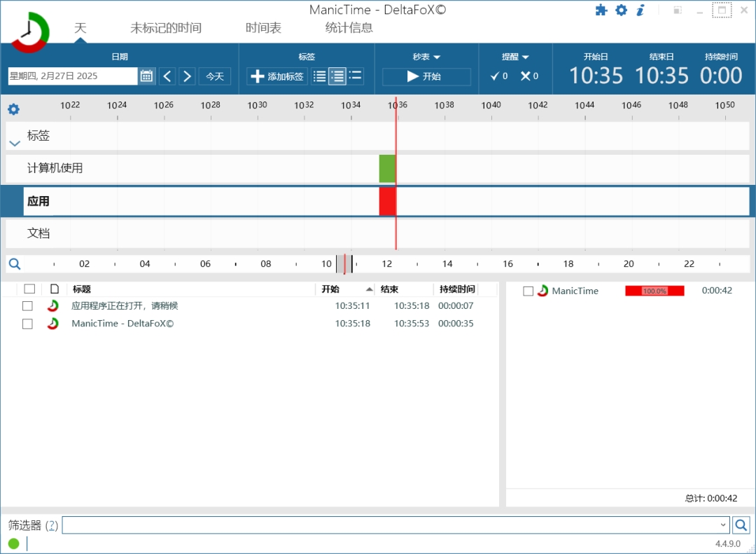Screen dimensions: 756x554
Task: Click the '总计: 0:00:42' total text
Action: coord(711,499)
